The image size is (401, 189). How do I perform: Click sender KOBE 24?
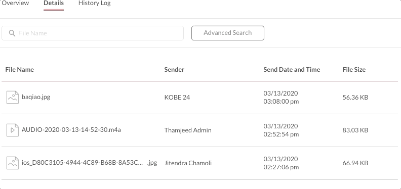177,98
